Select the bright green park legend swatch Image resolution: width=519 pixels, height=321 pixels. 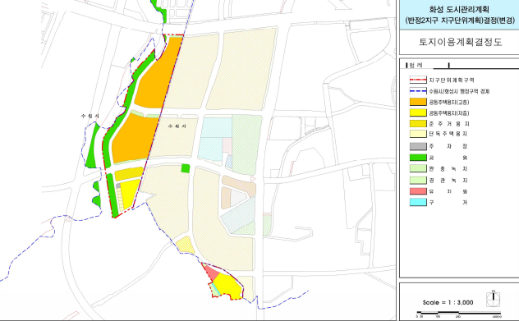(418, 158)
